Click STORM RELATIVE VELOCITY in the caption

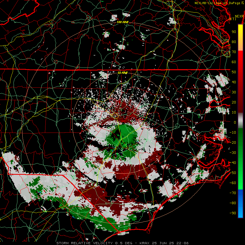coord(84,243)
